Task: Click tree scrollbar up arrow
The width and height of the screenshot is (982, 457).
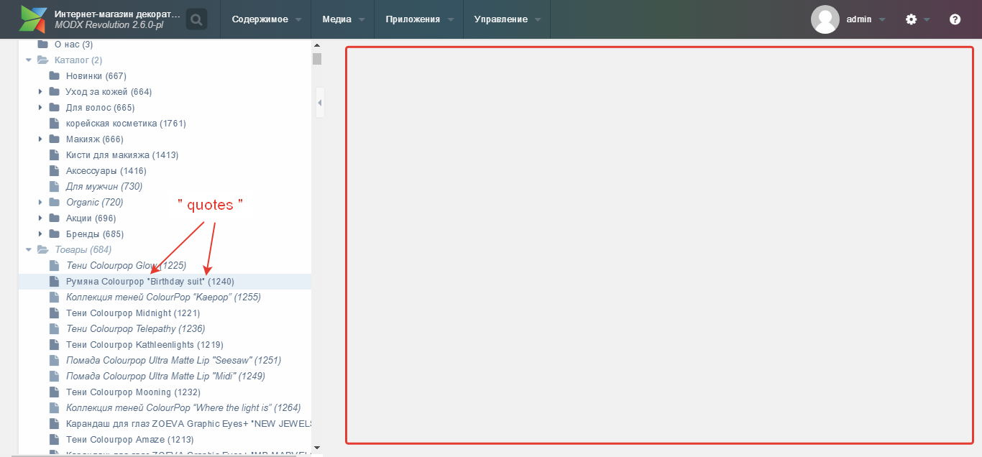Action: pos(317,45)
